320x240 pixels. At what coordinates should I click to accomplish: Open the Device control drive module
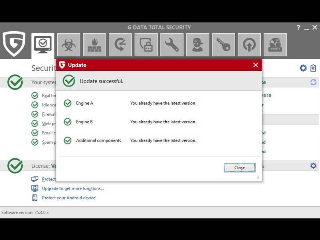pos(275,45)
